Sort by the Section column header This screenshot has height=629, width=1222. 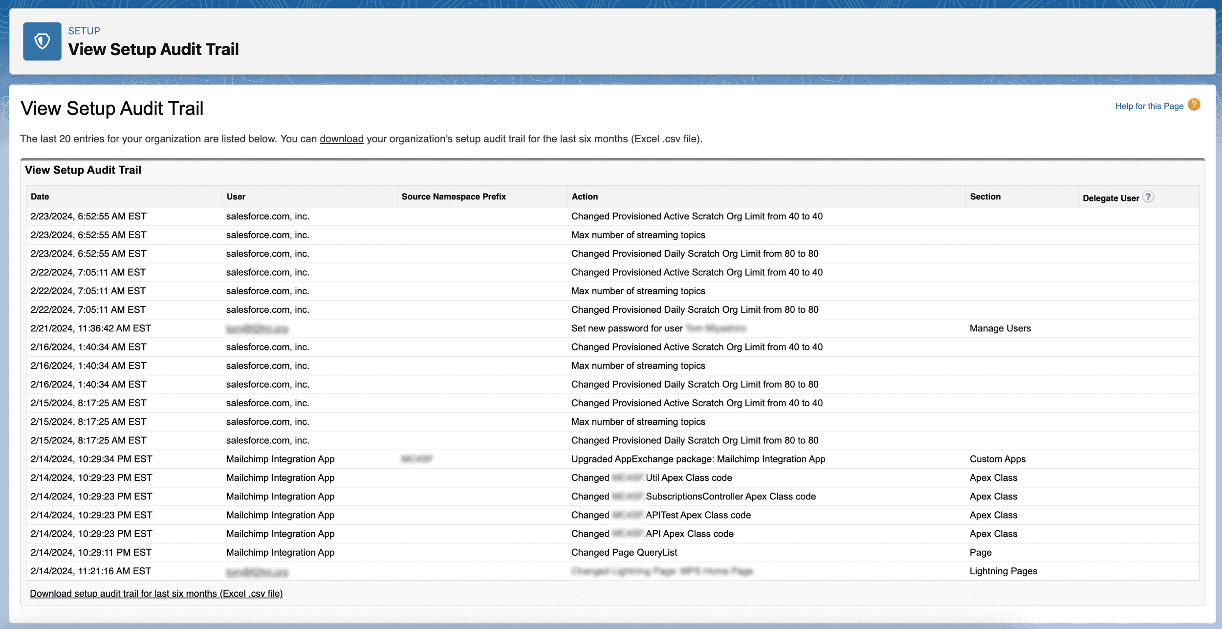pyautogui.click(x=986, y=196)
